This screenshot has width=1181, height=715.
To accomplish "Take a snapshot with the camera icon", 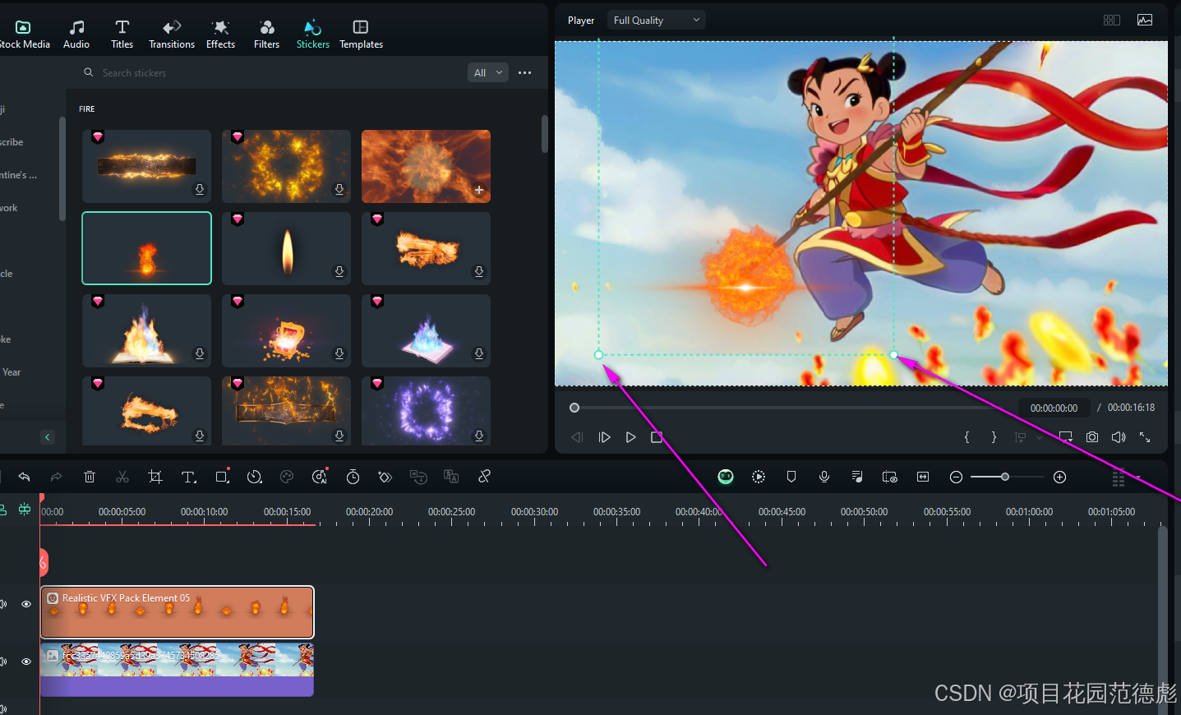I will coord(1092,437).
